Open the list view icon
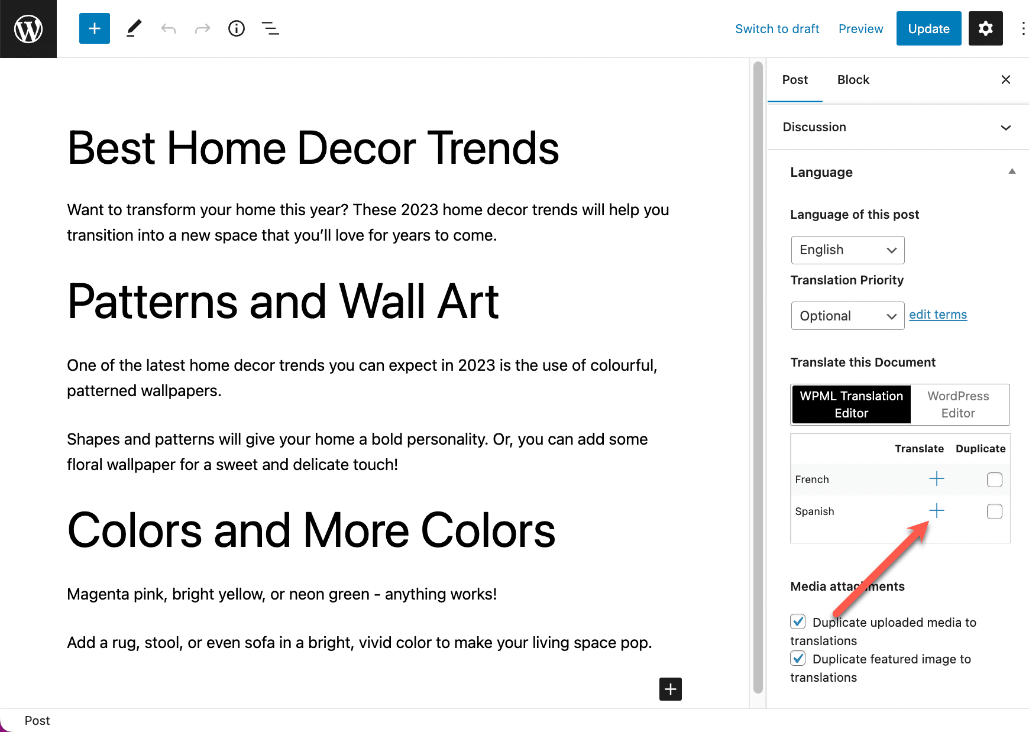The width and height of the screenshot is (1029, 732). coord(270,28)
